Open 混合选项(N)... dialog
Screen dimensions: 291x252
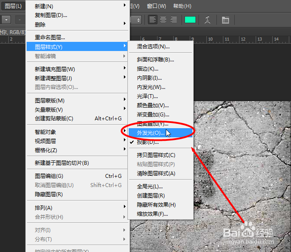click(x=161, y=47)
